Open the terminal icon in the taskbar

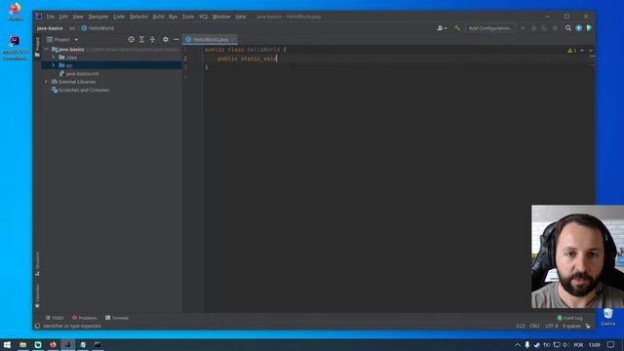pos(97,344)
